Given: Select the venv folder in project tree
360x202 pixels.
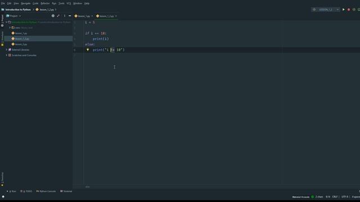Looking at the screenshot, I should pos(17,27).
